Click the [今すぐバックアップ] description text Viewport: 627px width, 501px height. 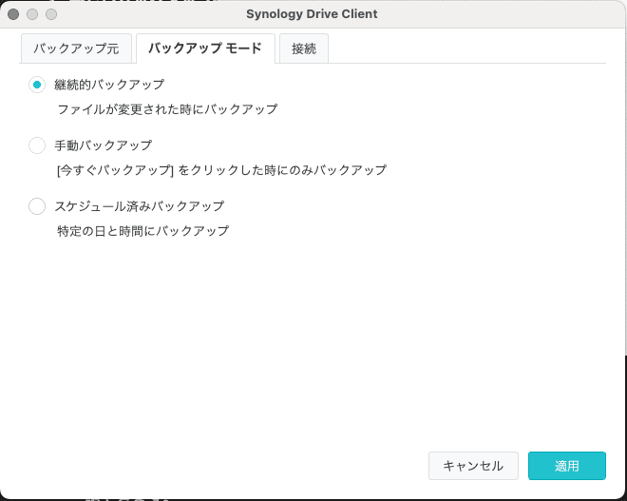[x=221, y=170]
